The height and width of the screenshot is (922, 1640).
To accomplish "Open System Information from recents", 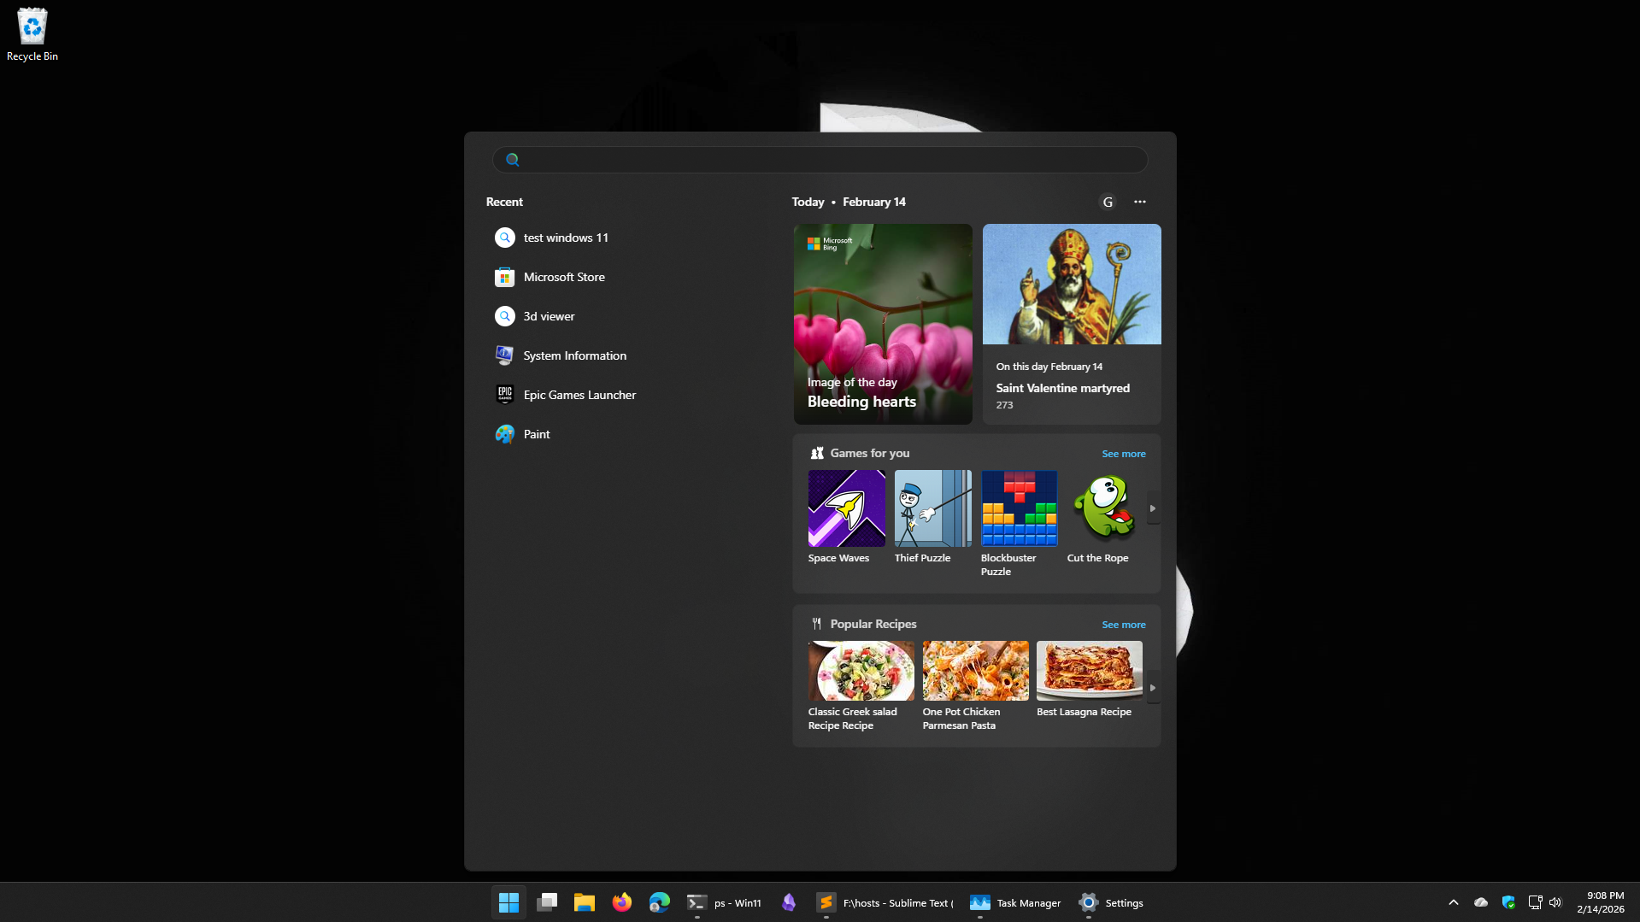I will pyautogui.click(x=574, y=355).
